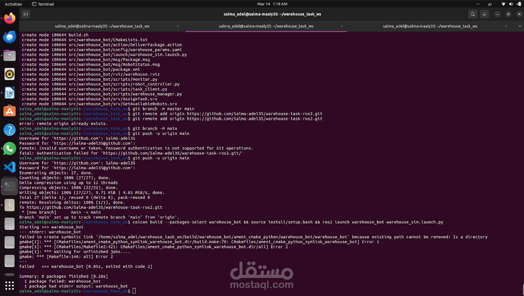The width and height of the screenshot is (524, 296).
Task: Open the Files manager in the dock
Action: pyautogui.click(x=10, y=55)
